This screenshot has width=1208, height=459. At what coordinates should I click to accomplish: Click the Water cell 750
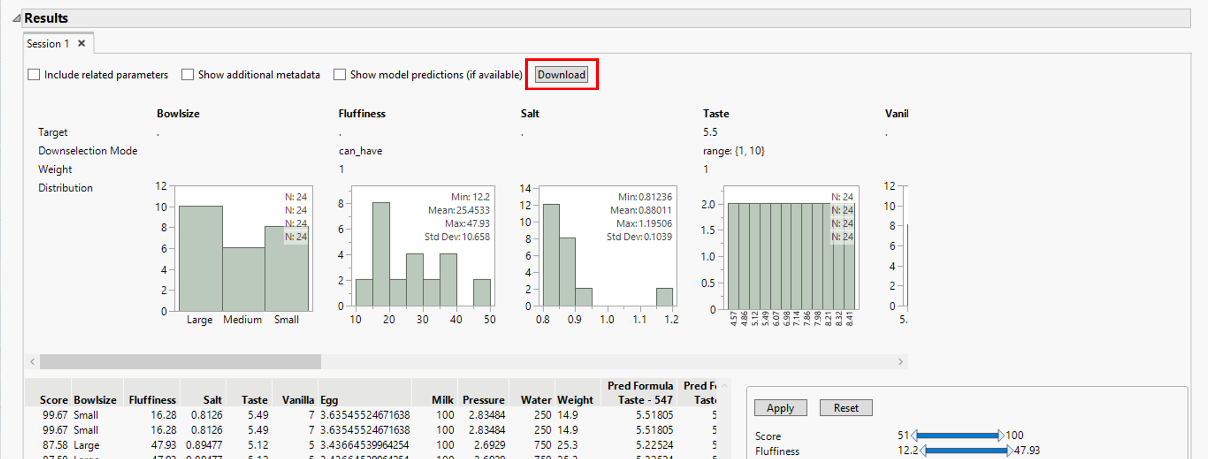tap(543, 445)
